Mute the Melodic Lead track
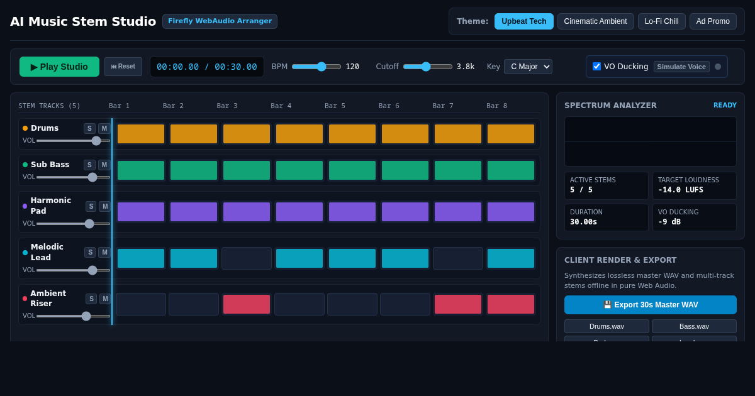This screenshot has height=396, width=755. (104, 253)
